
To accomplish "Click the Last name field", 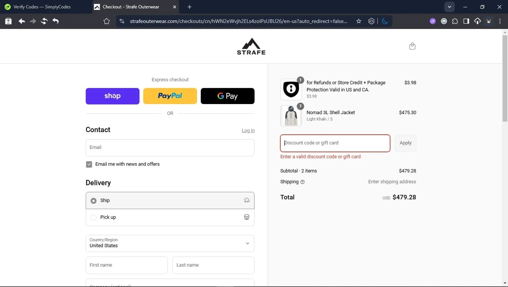I will pyautogui.click(x=213, y=265).
